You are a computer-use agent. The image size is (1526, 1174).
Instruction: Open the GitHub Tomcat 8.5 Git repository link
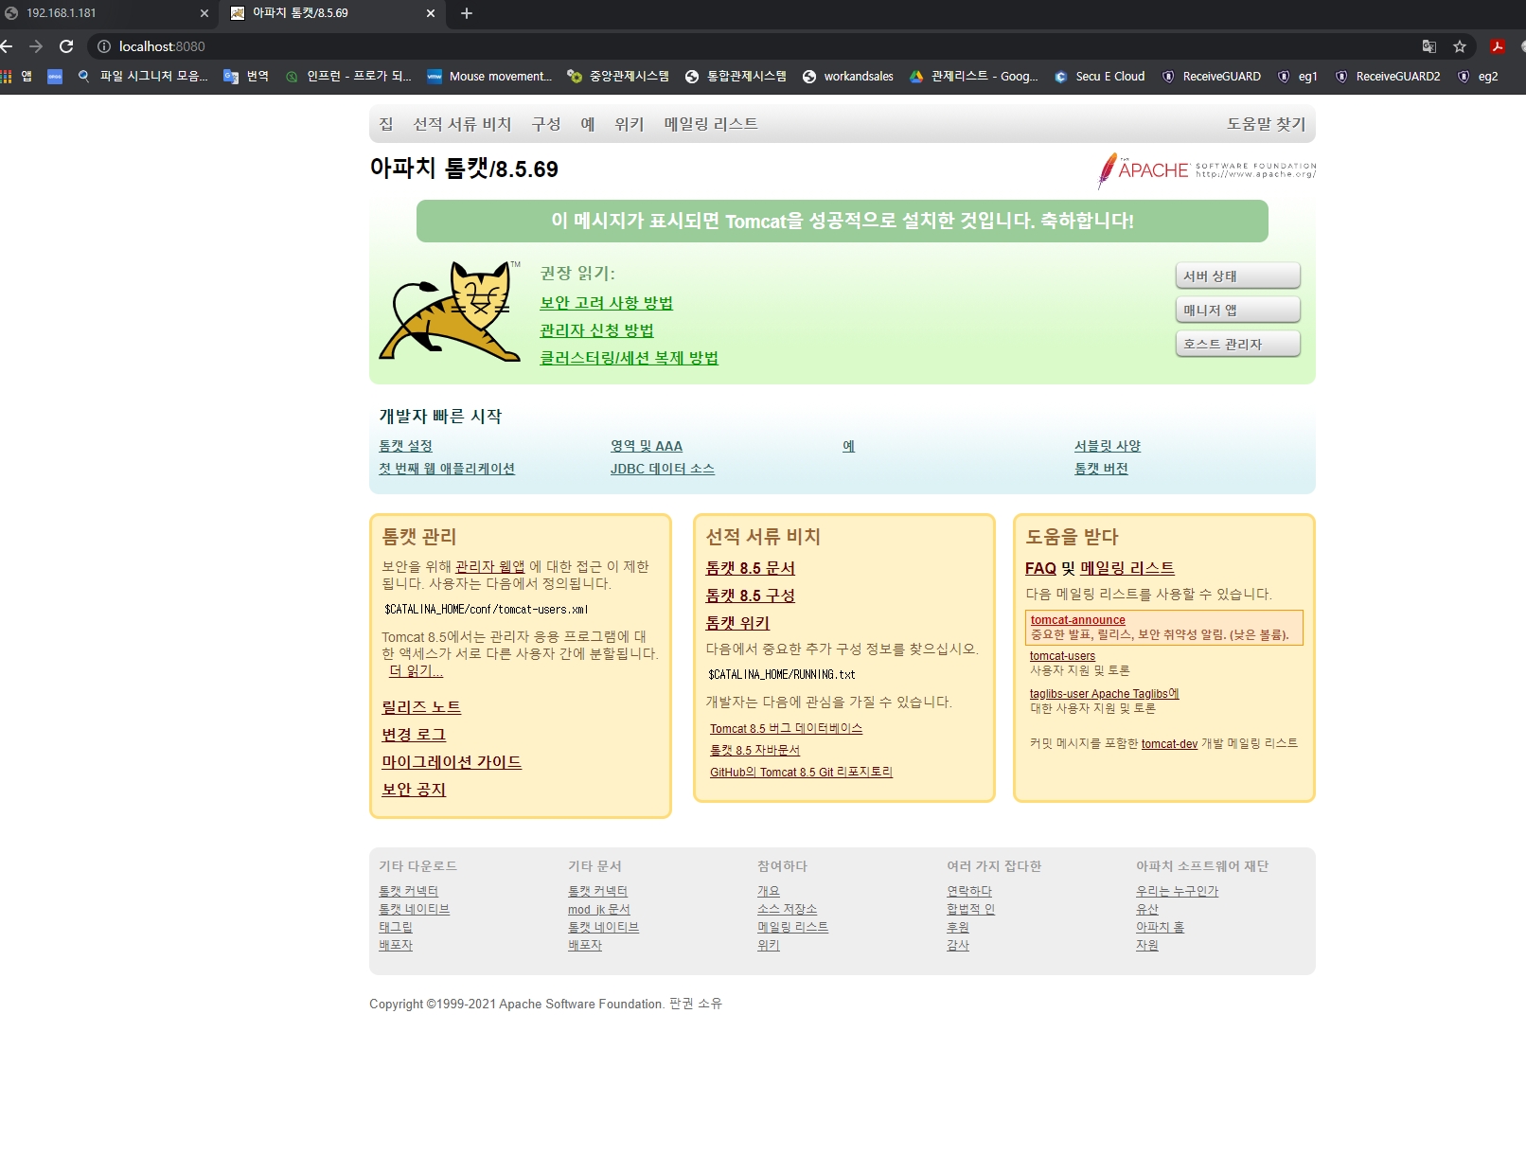(801, 773)
